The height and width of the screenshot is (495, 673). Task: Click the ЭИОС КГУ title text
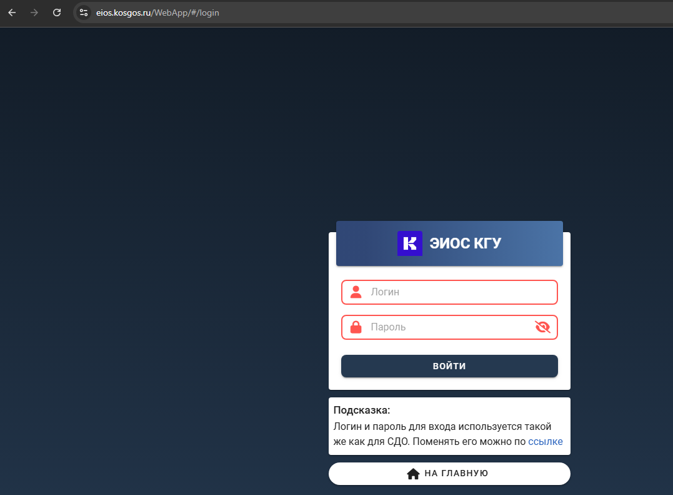(466, 243)
